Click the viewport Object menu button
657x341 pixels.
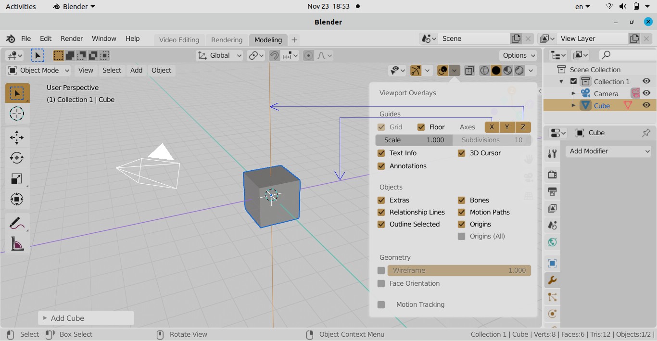(x=162, y=70)
